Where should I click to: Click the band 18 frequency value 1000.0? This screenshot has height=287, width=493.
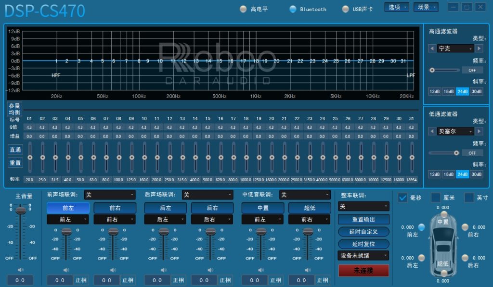pos(246,180)
